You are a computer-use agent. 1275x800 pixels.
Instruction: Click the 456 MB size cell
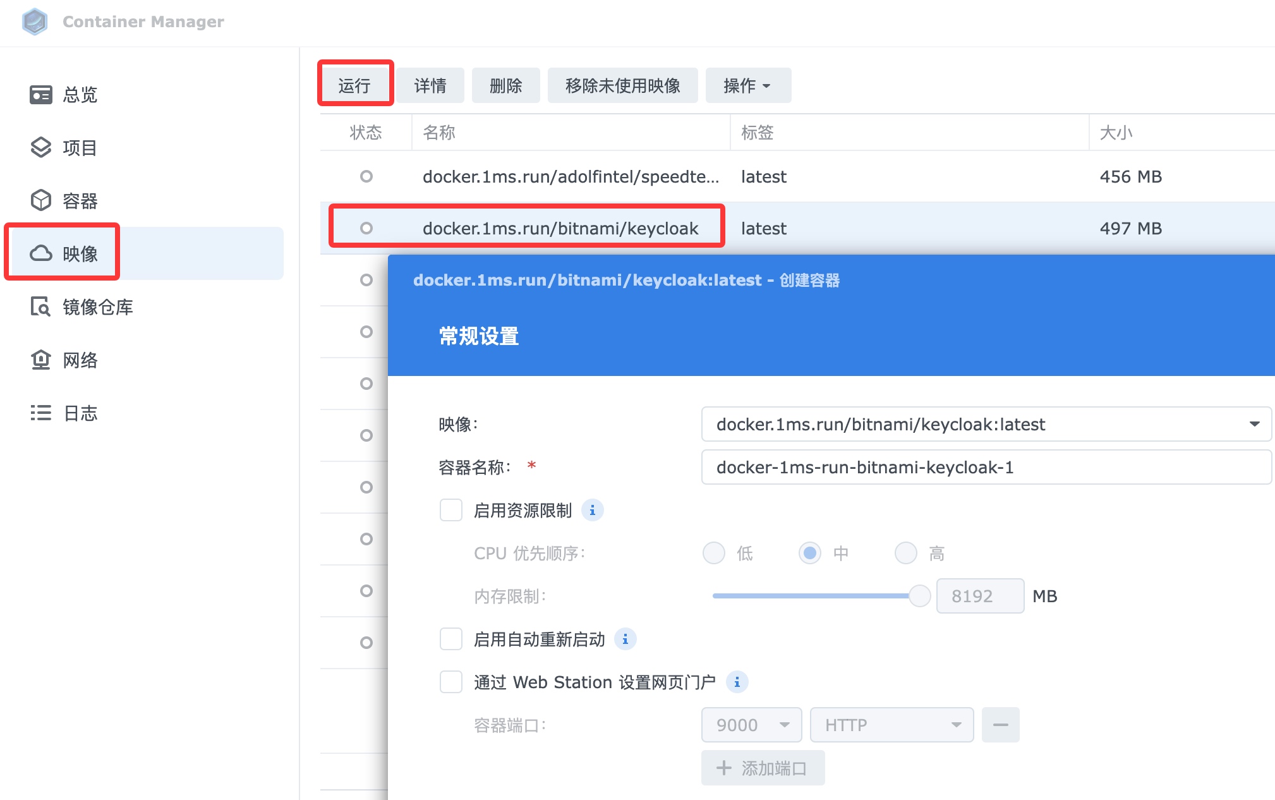1131,176
